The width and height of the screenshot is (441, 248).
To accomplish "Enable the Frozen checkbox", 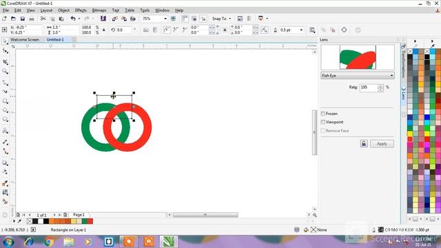I will click(x=323, y=114).
